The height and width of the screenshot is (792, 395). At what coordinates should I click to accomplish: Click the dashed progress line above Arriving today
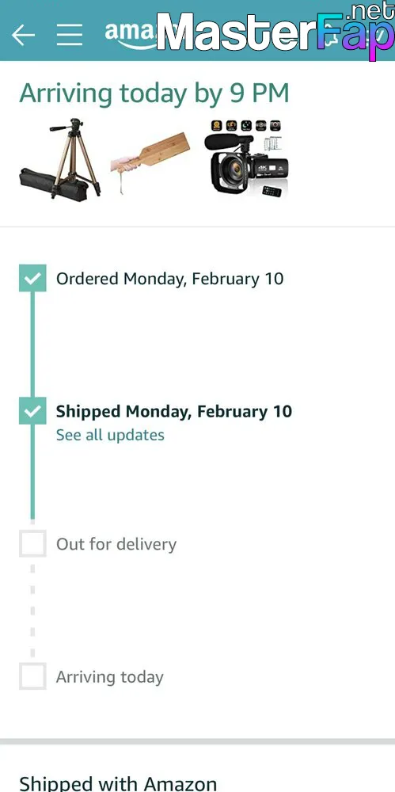(x=32, y=610)
